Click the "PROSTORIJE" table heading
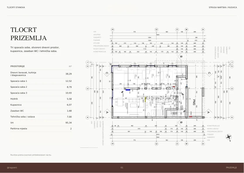 tap(18, 66)
